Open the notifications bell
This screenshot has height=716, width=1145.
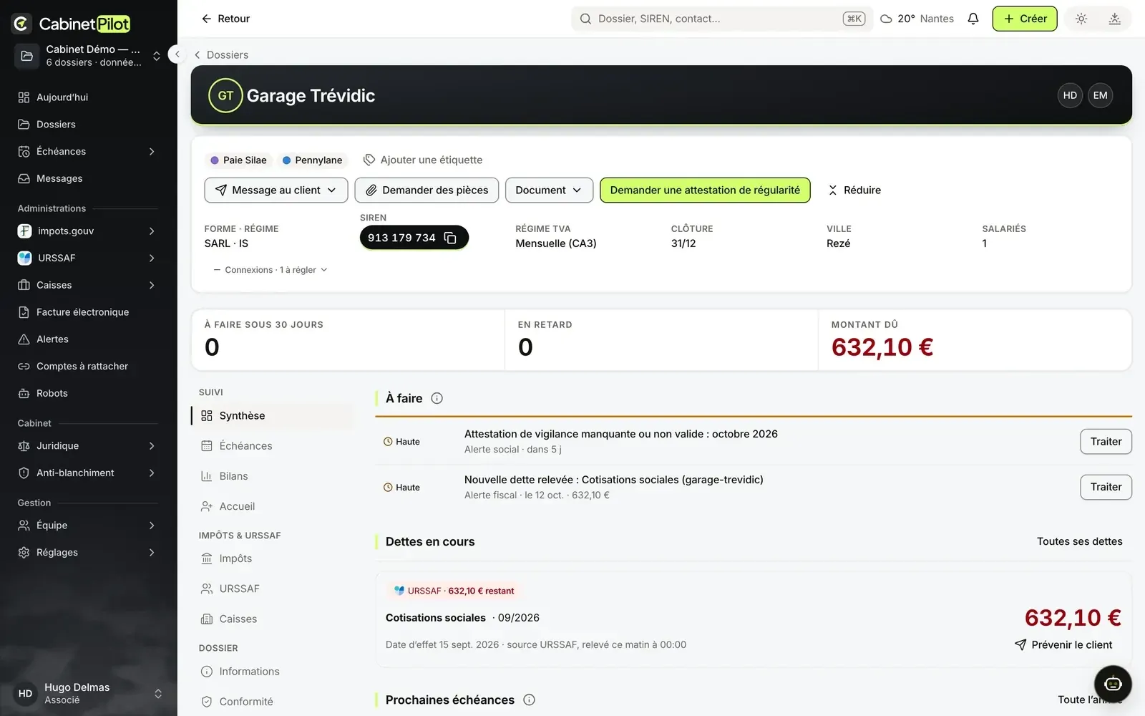coord(973,19)
